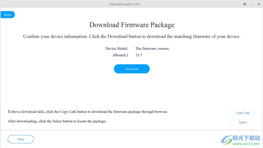Click Select to locate the package
Screen dimensions: 263x148
(x=243, y=122)
